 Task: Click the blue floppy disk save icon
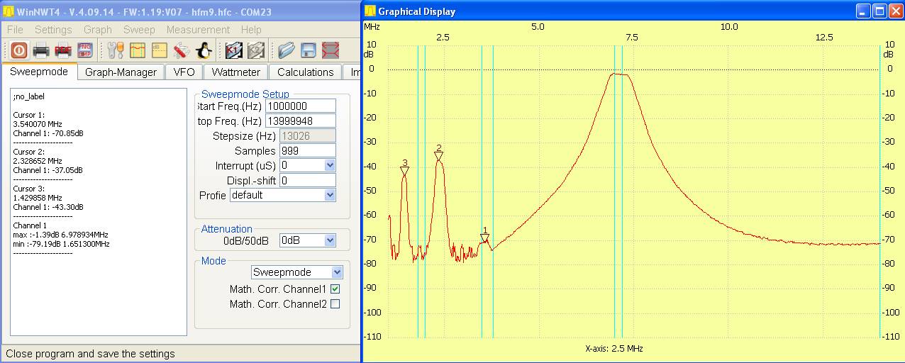coord(309,50)
